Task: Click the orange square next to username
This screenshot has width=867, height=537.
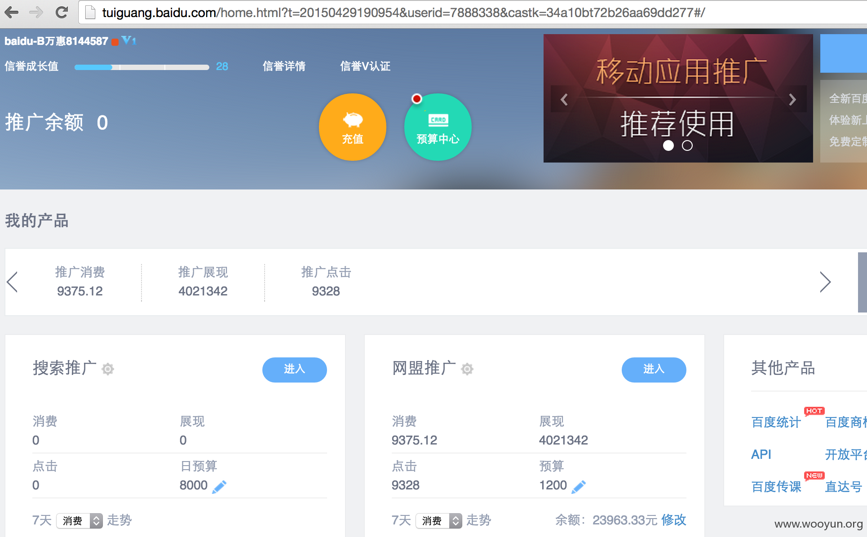Action: pos(115,42)
